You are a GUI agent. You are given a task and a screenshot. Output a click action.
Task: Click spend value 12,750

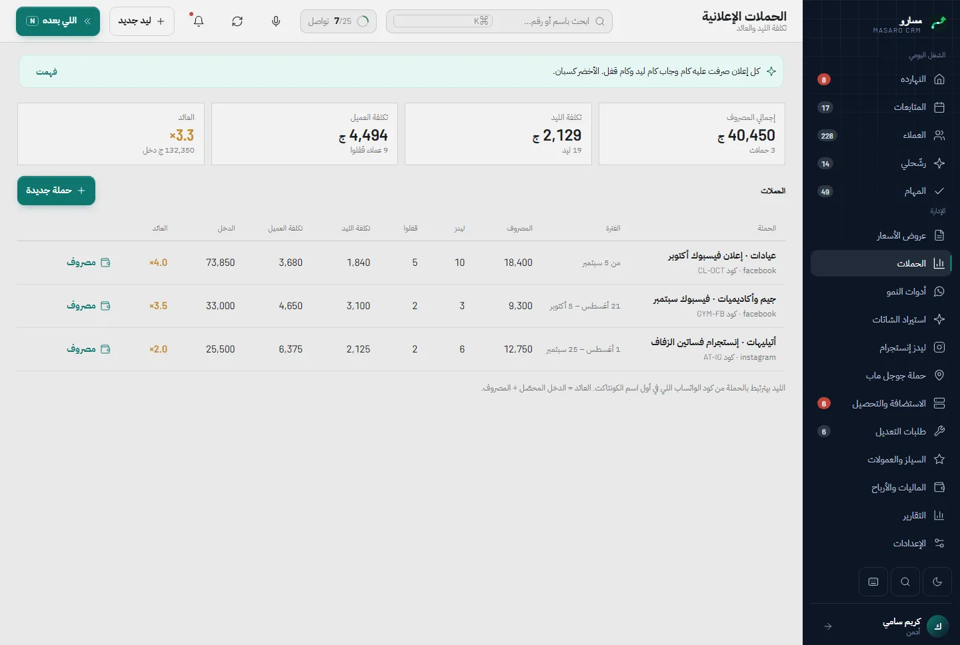point(518,349)
